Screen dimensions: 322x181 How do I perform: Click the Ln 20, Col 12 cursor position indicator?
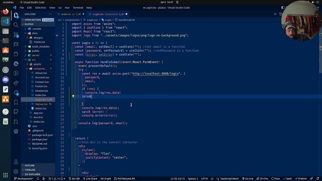[x=178, y=179]
